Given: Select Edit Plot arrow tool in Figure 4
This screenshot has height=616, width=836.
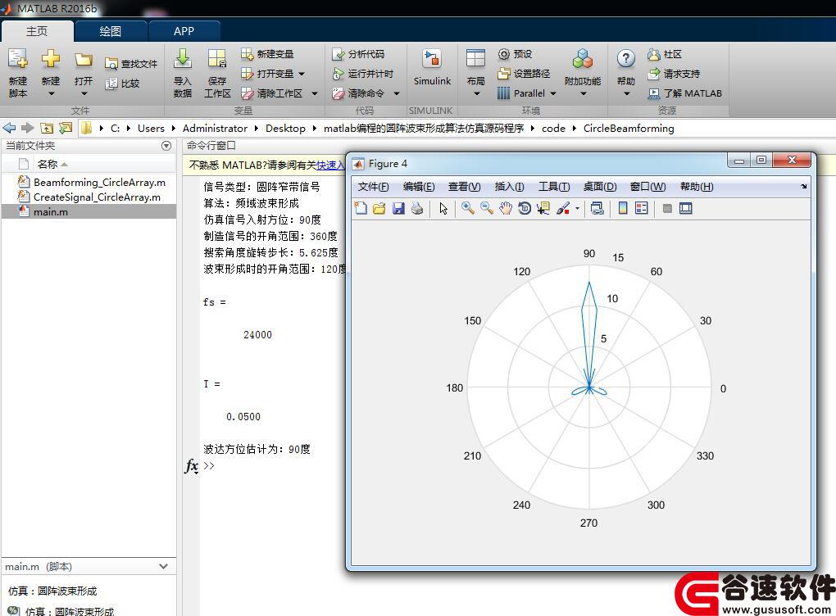Looking at the screenshot, I should pos(443,208).
